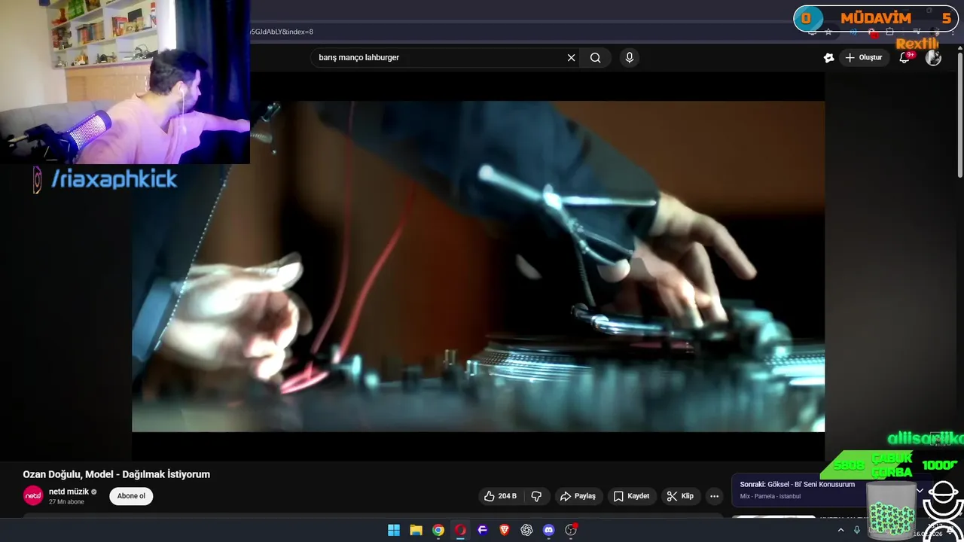Screen dimensions: 964x542
Task: Open Google Chrome from taskbar
Action: point(438,530)
